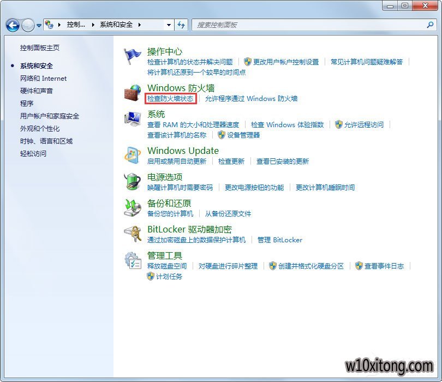Click shield icon beside 查看事件日志
This screenshot has height=382, width=442.
tap(359, 266)
